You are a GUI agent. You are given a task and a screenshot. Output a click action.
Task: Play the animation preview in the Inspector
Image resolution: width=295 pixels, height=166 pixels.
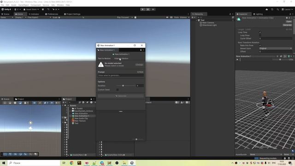pos(237,59)
